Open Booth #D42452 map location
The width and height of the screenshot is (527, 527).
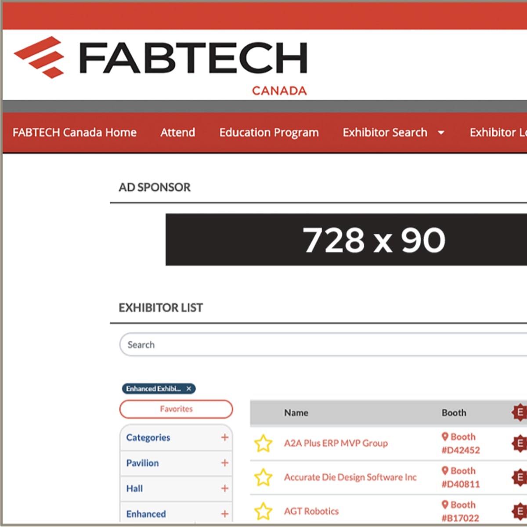click(x=461, y=443)
